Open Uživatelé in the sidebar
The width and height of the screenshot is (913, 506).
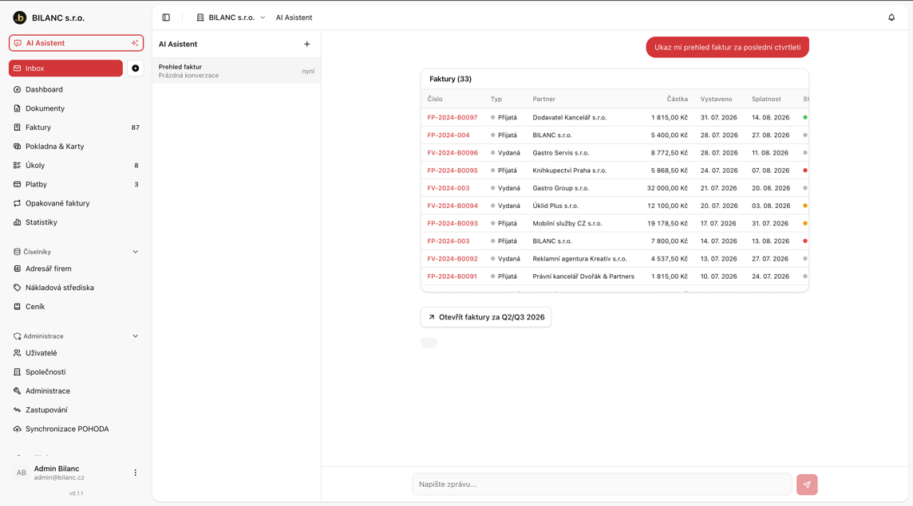(x=77, y=353)
